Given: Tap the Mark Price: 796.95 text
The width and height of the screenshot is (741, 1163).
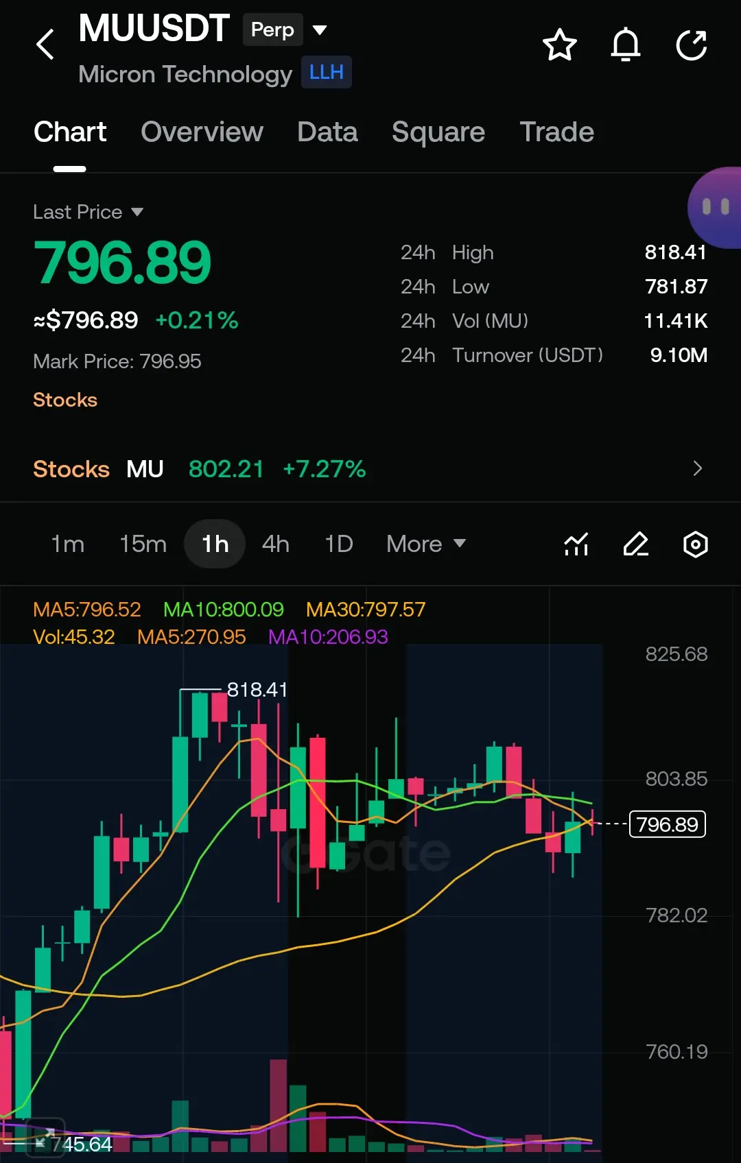Looking at the screenshot, I should (x=117, y=361).
